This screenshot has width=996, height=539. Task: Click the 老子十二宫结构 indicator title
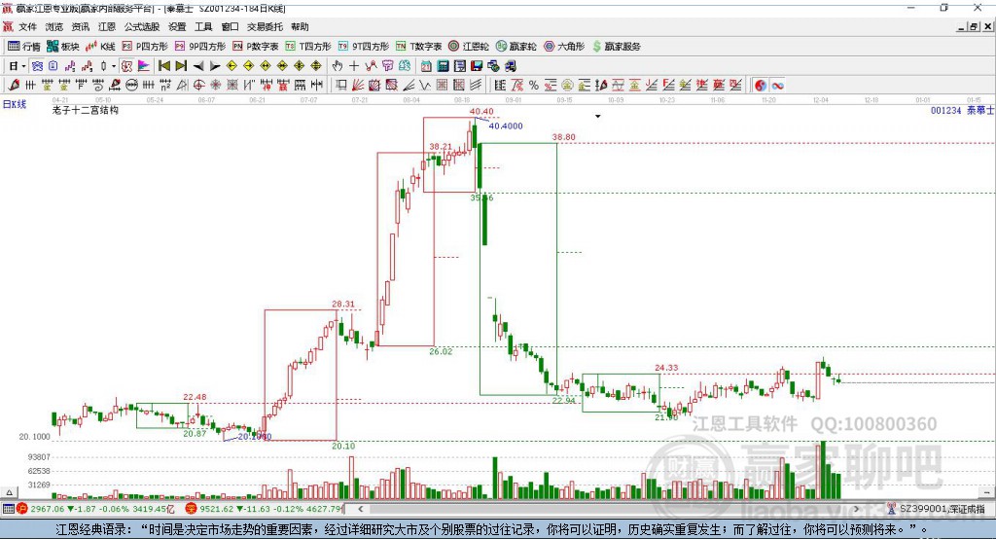point(86,110)
